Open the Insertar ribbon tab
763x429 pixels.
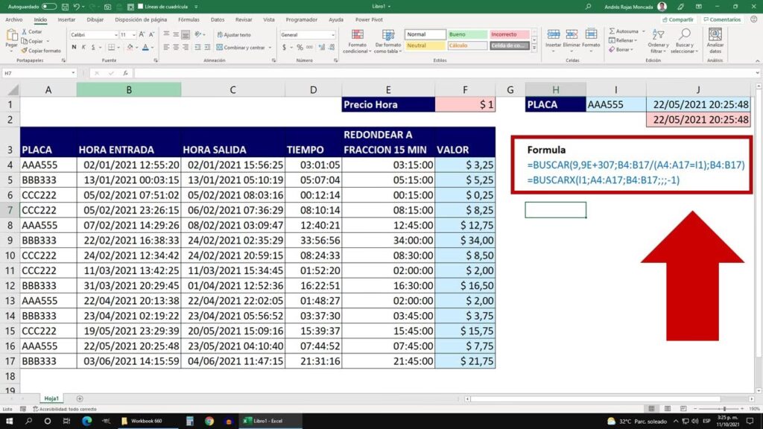click(x=66, y=19)
